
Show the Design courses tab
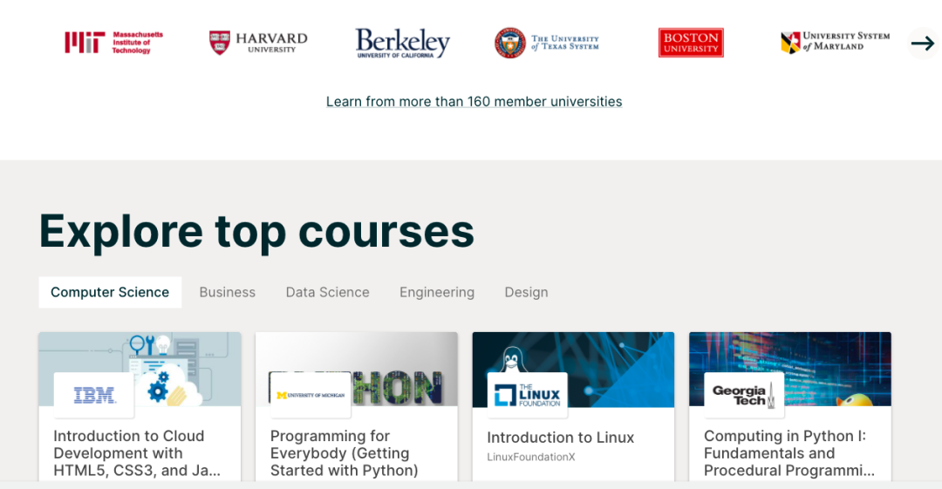coord(526,293)
